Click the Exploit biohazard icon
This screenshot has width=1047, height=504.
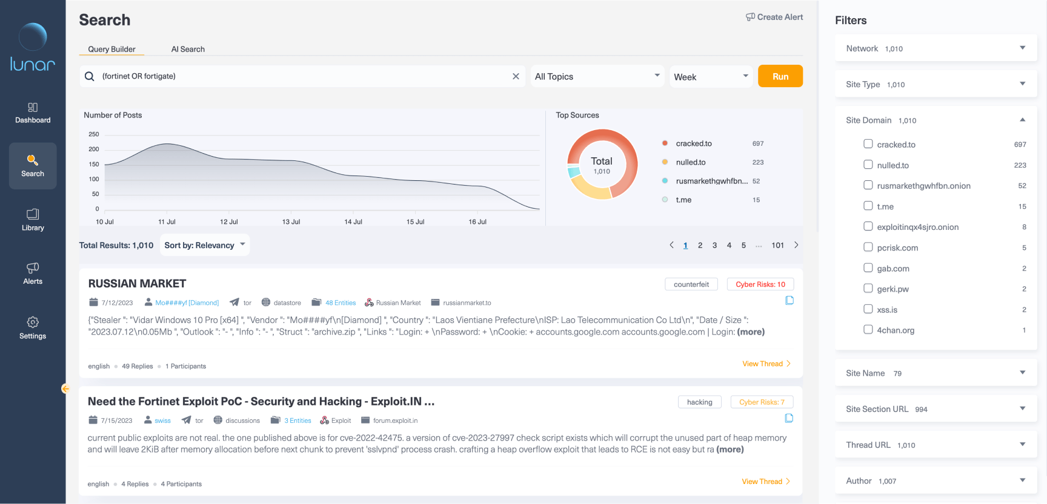point(324,420)
